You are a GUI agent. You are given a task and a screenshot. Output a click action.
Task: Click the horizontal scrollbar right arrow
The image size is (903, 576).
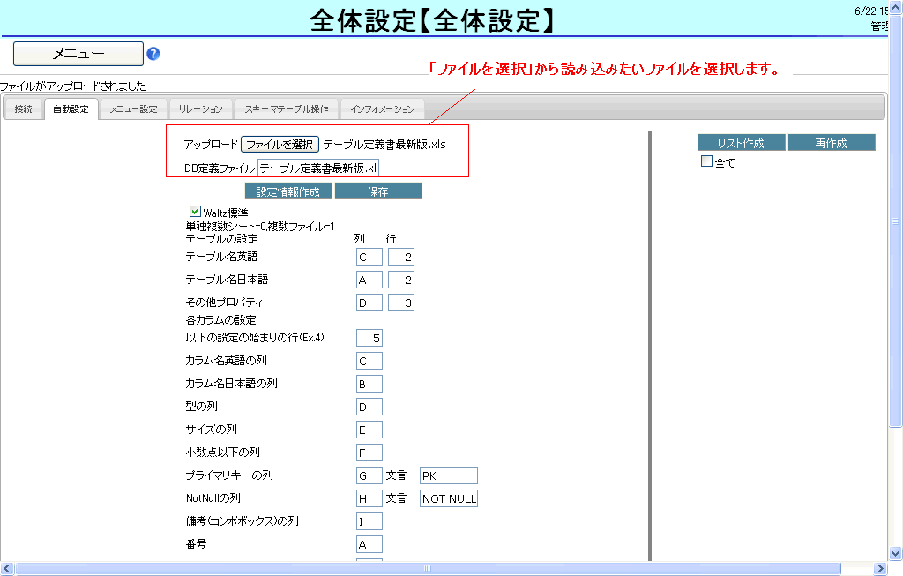tap(883, 569)
